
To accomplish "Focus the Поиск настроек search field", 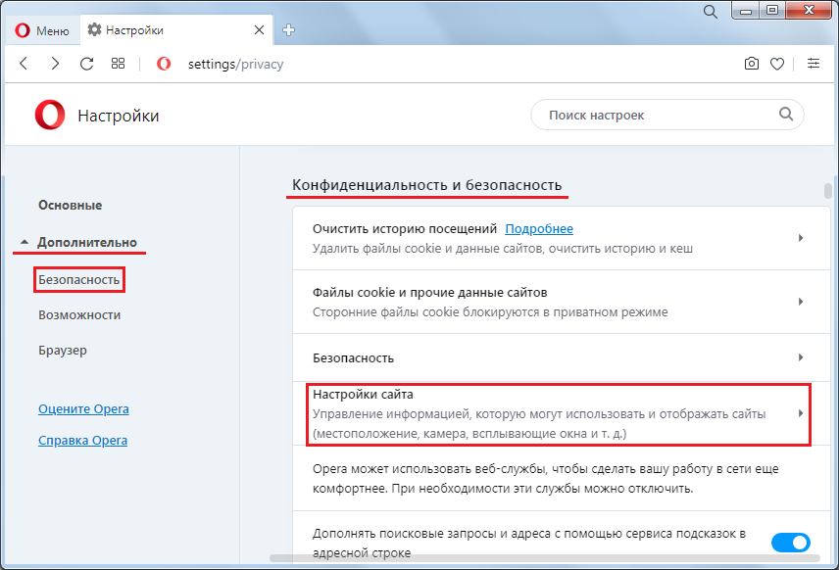I will pyautogui.click(x=667, y=115).
